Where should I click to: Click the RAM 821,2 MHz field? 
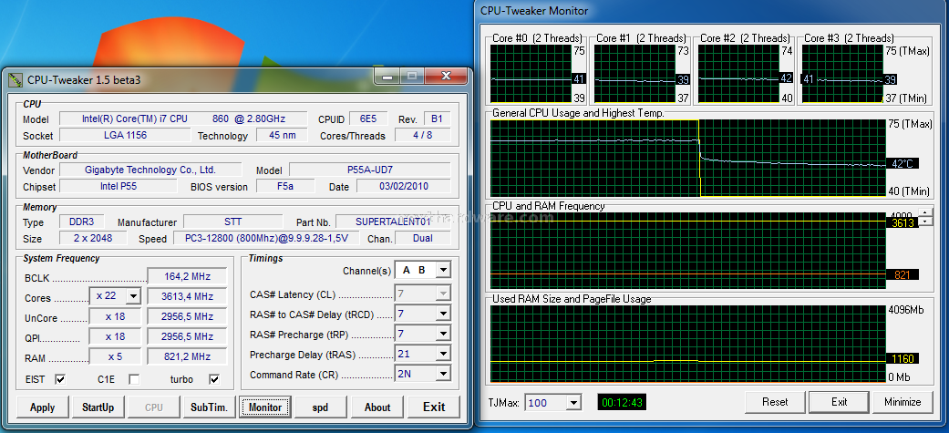(x=187, y=356)
